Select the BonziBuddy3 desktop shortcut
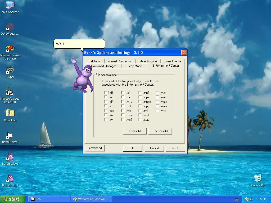 coord(10,159)
